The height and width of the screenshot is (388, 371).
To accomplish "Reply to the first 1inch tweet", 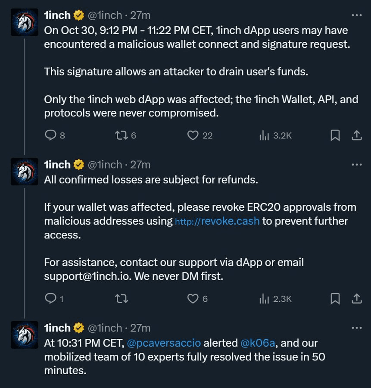I will pos(51,135).
